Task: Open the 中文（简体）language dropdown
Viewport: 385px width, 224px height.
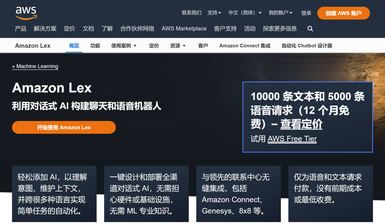Action: (245, 13)
